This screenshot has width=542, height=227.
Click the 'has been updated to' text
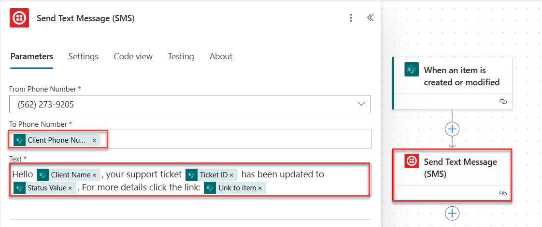[283, 174]
